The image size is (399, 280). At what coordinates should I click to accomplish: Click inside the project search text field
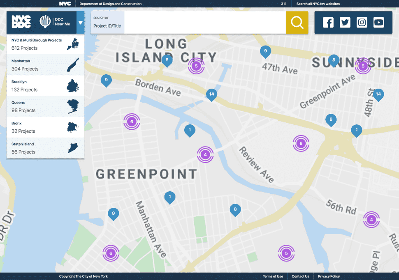[205, 23]
